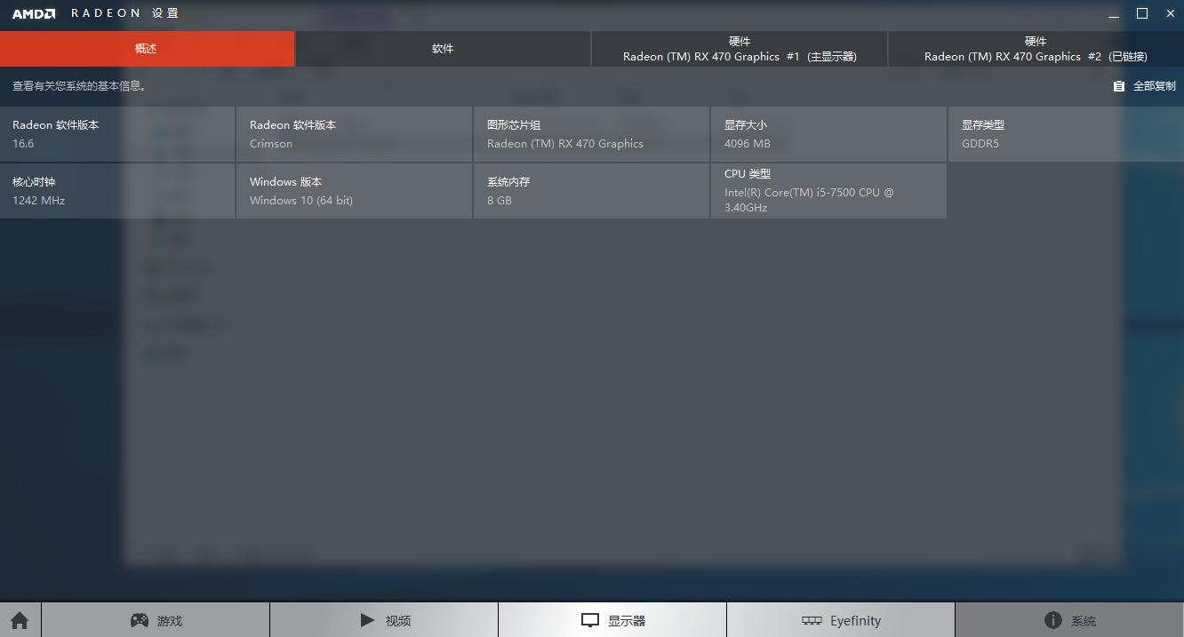Open the 系统 section
The height and width of the screenshot is (637, 1184).
pyautogui.click(x=1069, y=620)
